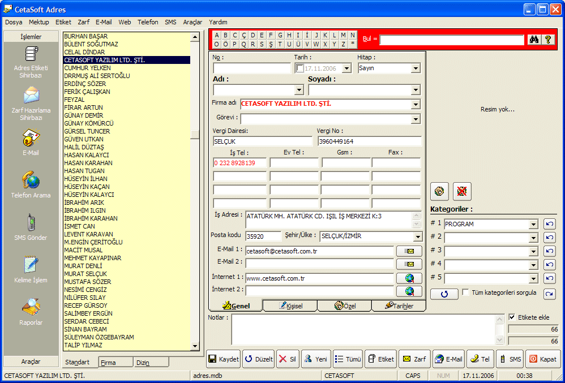The image size is (565, 383).
Task: Reset category #5 with undo arrow
Action: (x=550, y=278)
